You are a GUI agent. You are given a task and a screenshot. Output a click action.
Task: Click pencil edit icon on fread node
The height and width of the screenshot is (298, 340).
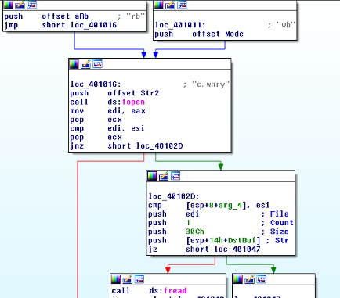click(128, 279)
